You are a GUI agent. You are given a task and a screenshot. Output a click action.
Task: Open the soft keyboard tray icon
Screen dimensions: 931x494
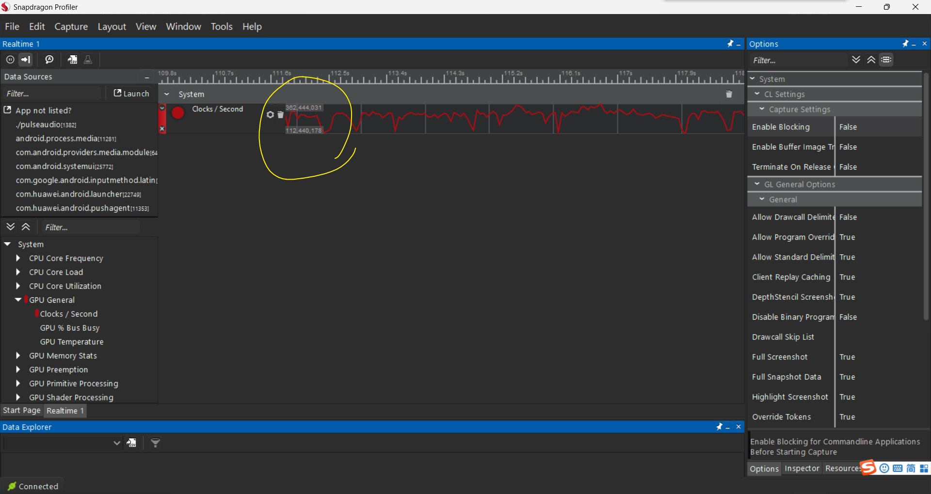(x=898, y=468)
